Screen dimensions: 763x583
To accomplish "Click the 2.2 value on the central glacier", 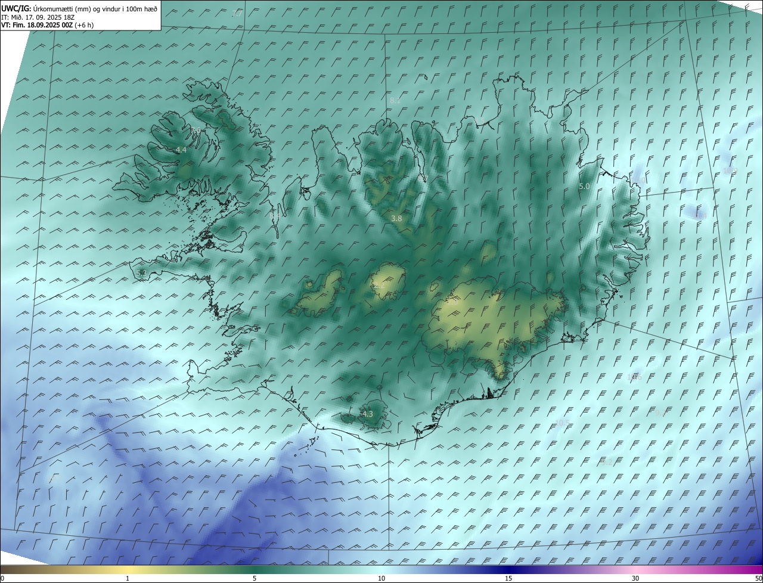I will (x=379, y=286).
